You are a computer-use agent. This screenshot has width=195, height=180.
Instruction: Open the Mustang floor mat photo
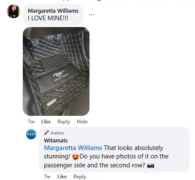coord(56,71)
